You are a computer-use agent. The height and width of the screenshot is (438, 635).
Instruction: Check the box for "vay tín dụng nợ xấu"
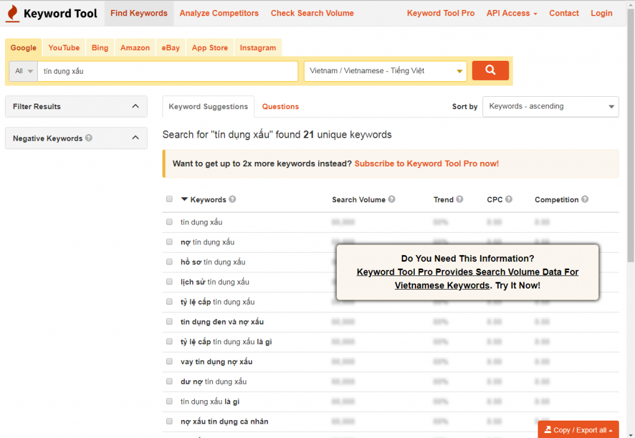pos(169,361)
